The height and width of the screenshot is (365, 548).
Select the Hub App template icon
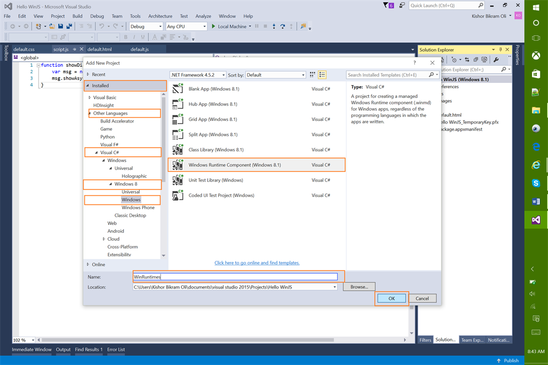pos(178,104)
